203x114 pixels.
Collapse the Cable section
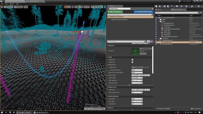(x=108, y=57)
